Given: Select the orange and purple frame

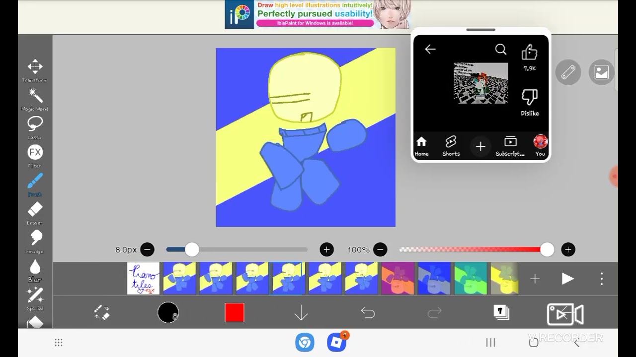Looking at the screenshot, I should click(x=397, y=279).
